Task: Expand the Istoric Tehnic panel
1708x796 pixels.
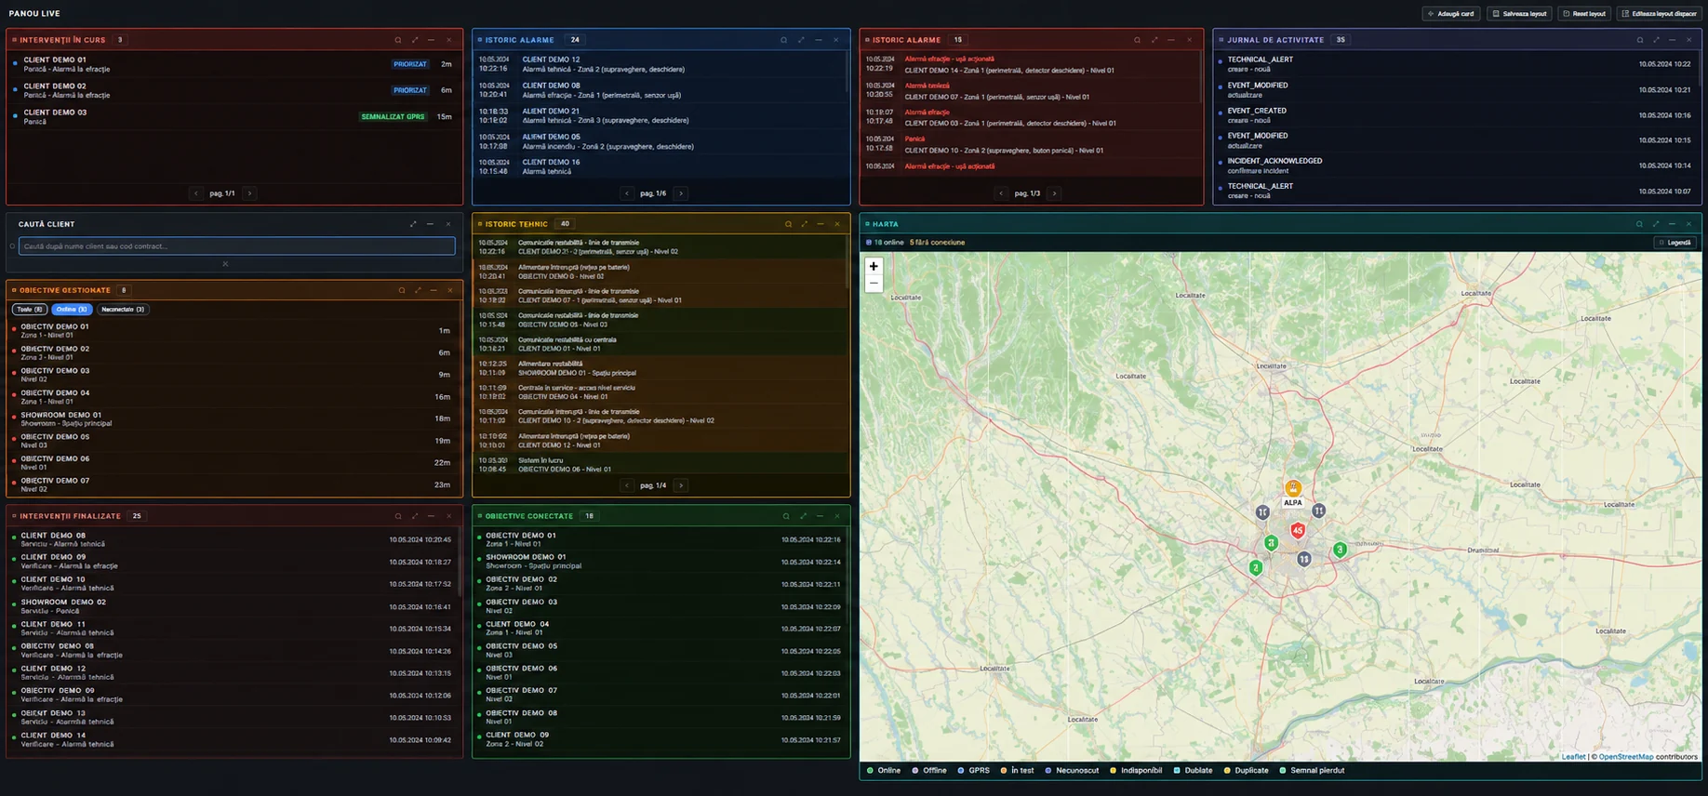Action: click(805, 224)
